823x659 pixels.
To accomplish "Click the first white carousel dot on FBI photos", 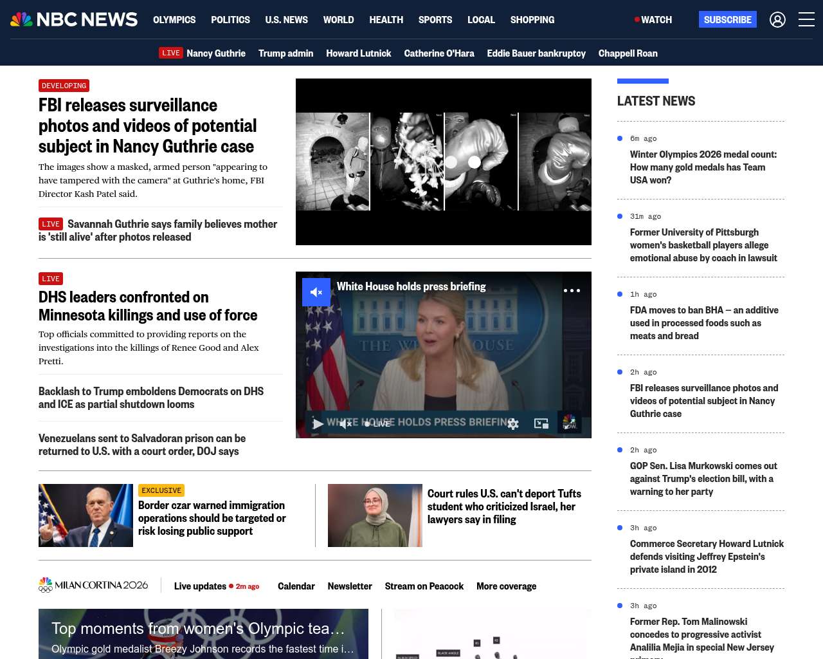I will pos(451,162).
